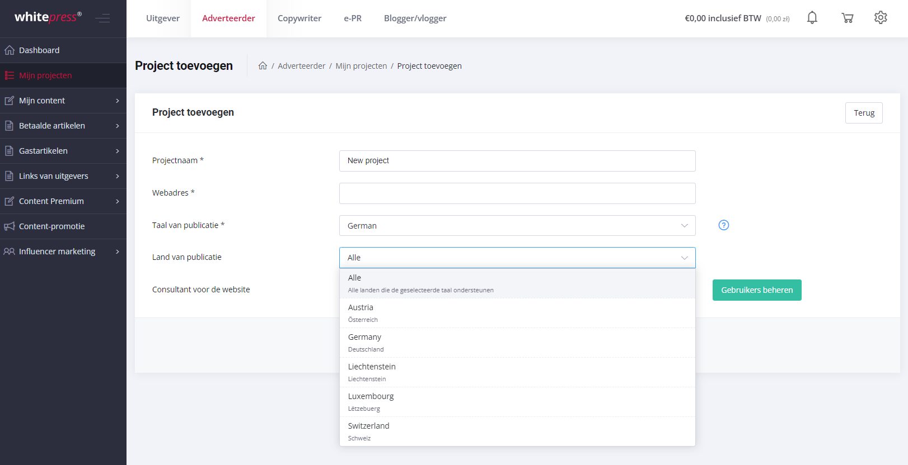The height and width of the screenshot is (465, 908).
Task: Click Consultant voor de website label
Action: click(201, 290)
